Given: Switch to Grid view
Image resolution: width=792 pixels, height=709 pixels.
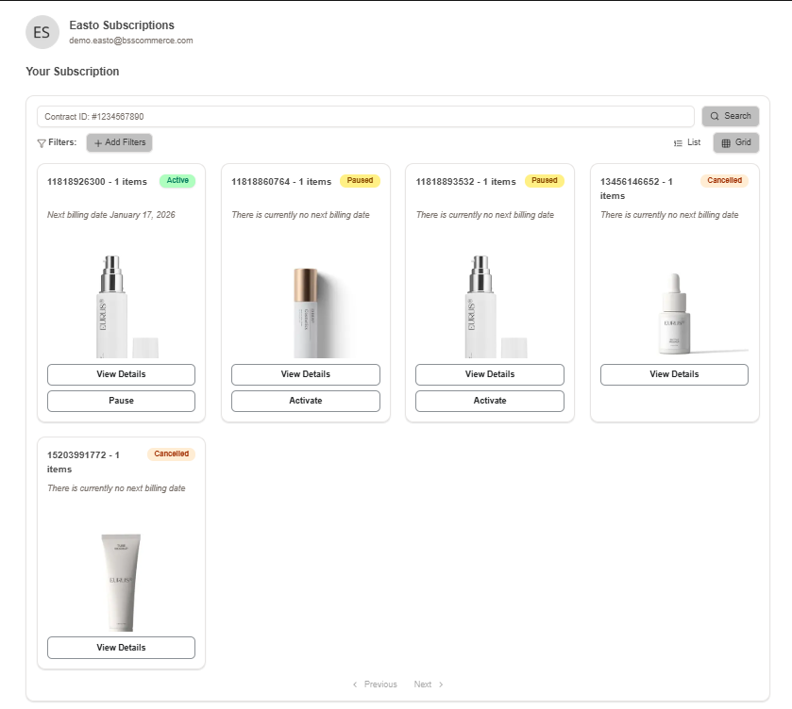Looking at the screenshot, I should coord(735,142).
